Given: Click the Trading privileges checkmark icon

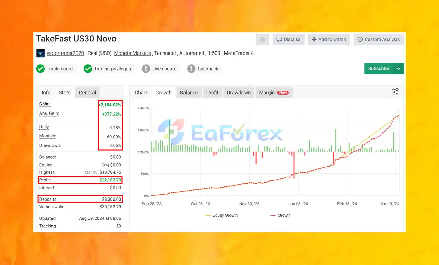Looking at the screenshot, I should point(88,69).
